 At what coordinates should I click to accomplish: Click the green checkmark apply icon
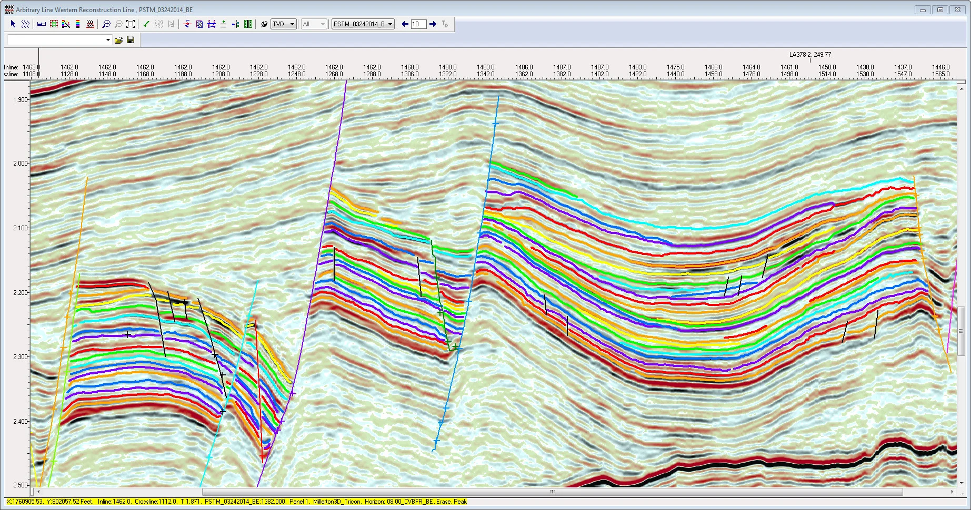146,24
